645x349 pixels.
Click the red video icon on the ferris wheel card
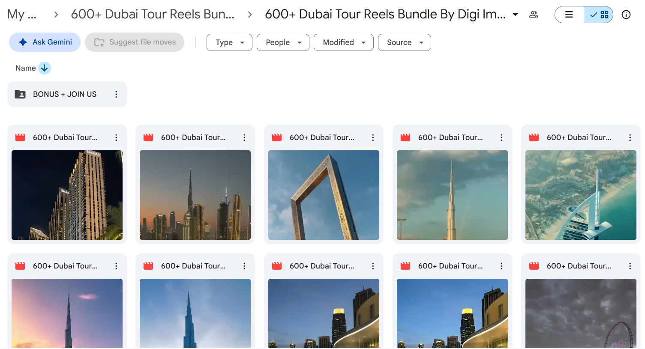pos(534,266)
